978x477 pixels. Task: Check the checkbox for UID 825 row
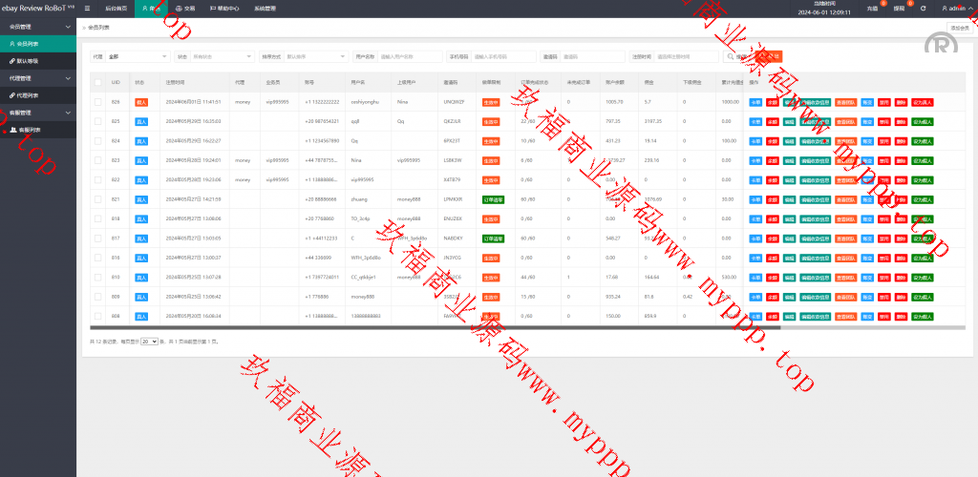tap(96, 121)
